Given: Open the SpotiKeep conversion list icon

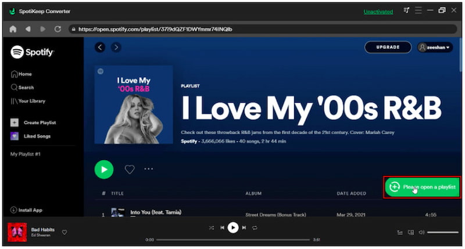Looking at the screenshot, I should [x=406, y=10].
